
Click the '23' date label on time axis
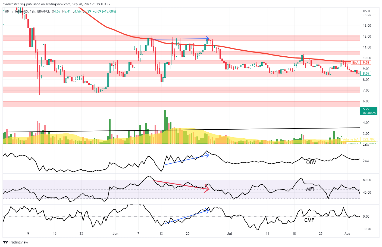pos(81,234)
